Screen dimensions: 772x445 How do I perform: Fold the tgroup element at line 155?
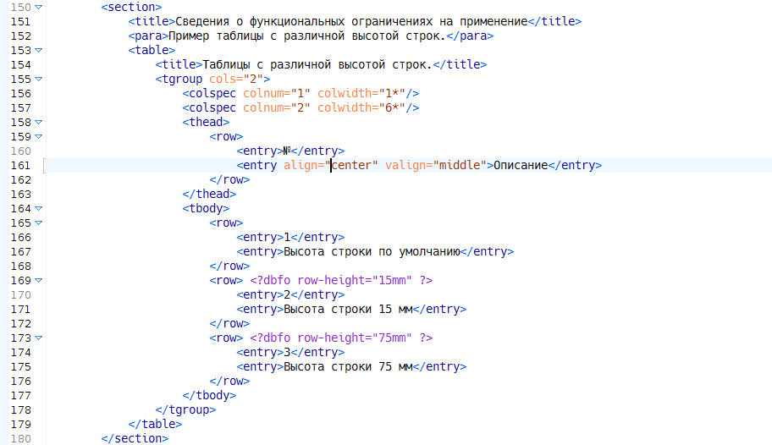click(39, 80)
